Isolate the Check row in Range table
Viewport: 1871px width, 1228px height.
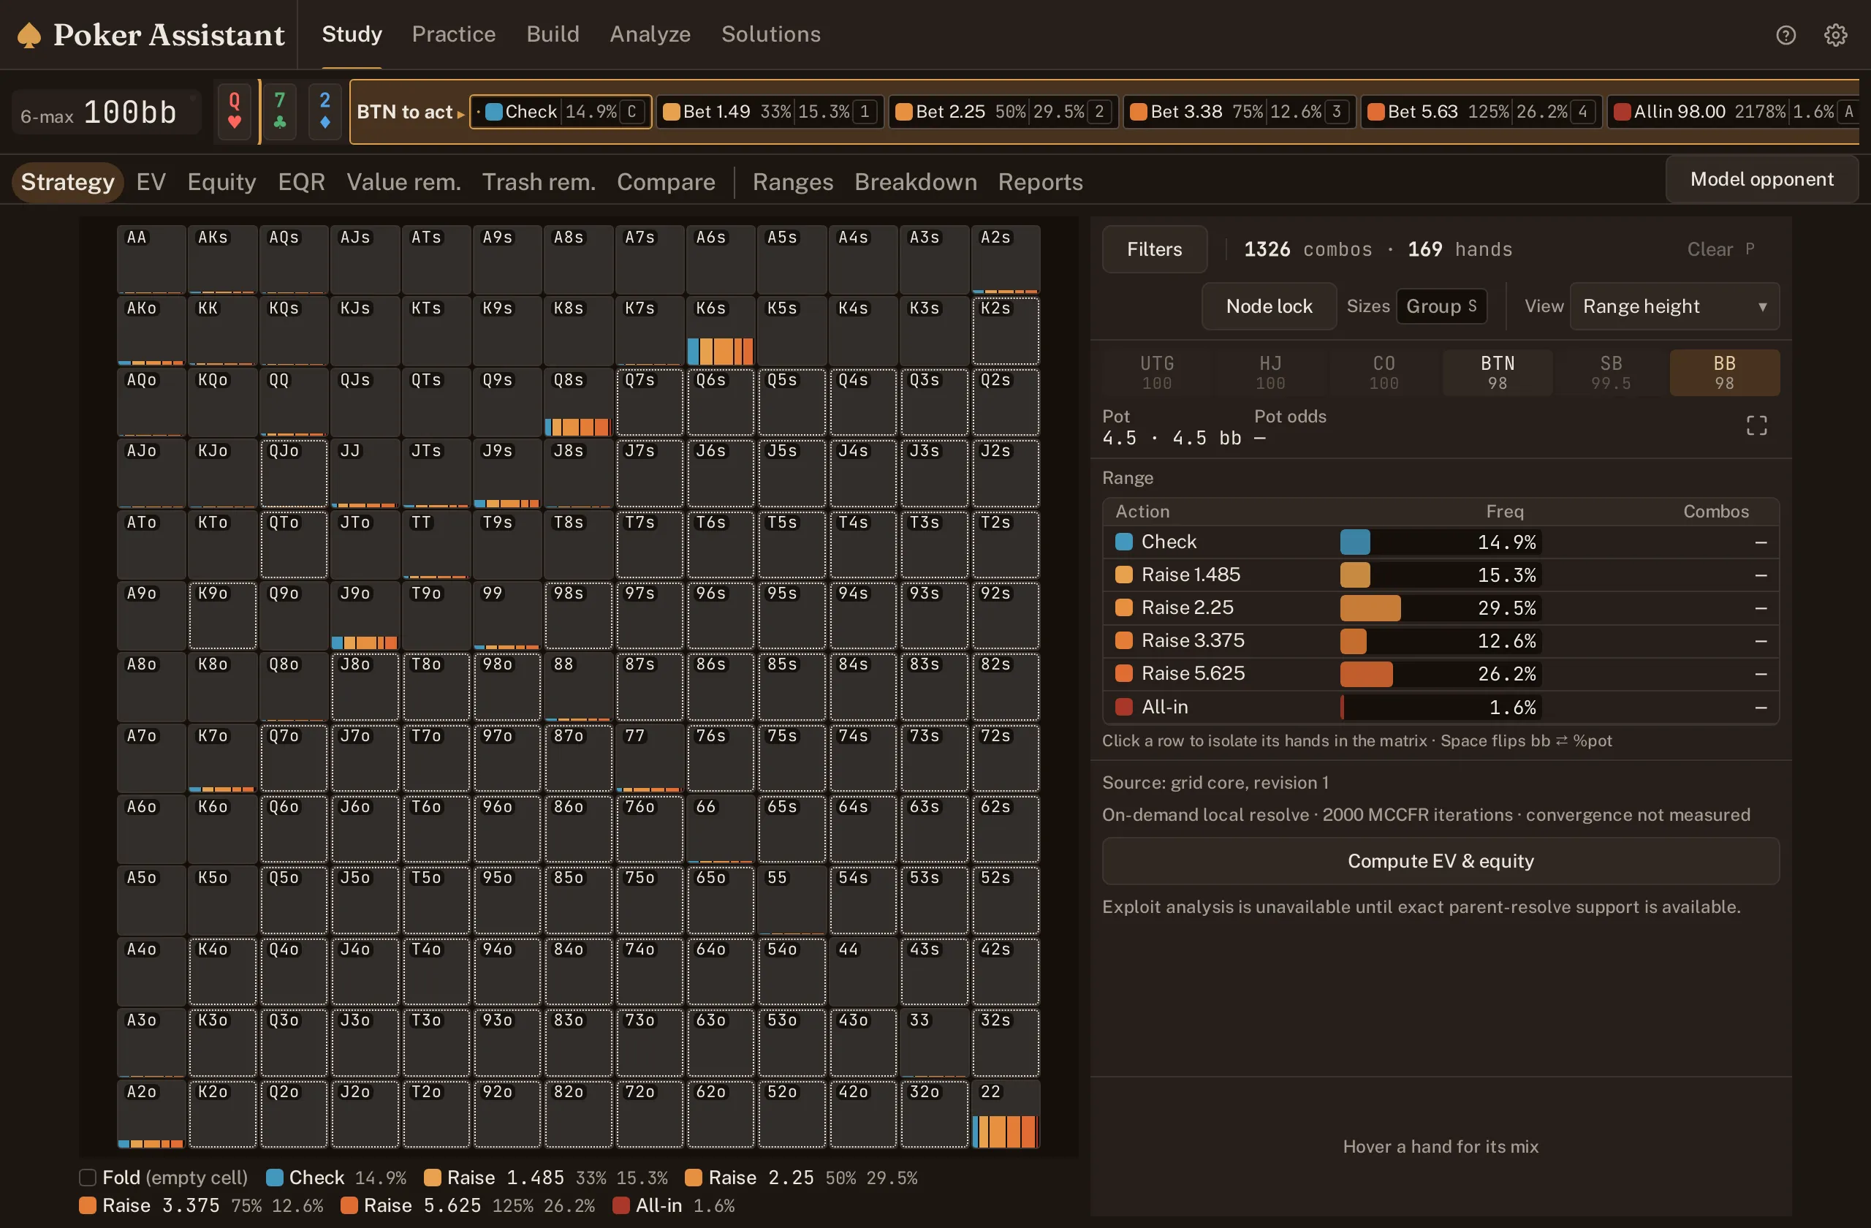point(1441,542)
